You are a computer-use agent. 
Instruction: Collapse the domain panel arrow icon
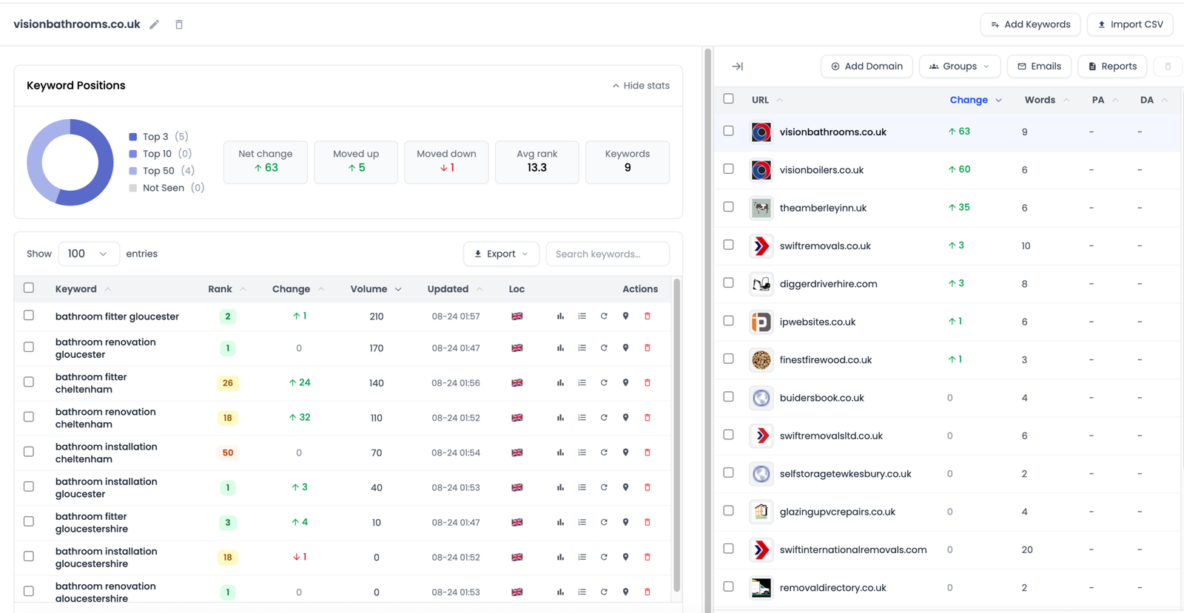(737, 67)
